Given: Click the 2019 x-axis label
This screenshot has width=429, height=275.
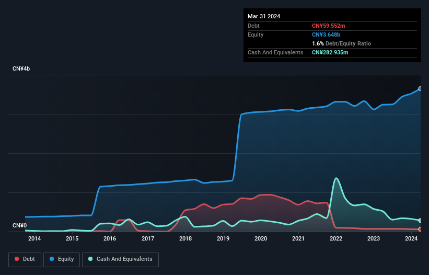Looking at the screenshot, I should point(223,238).
